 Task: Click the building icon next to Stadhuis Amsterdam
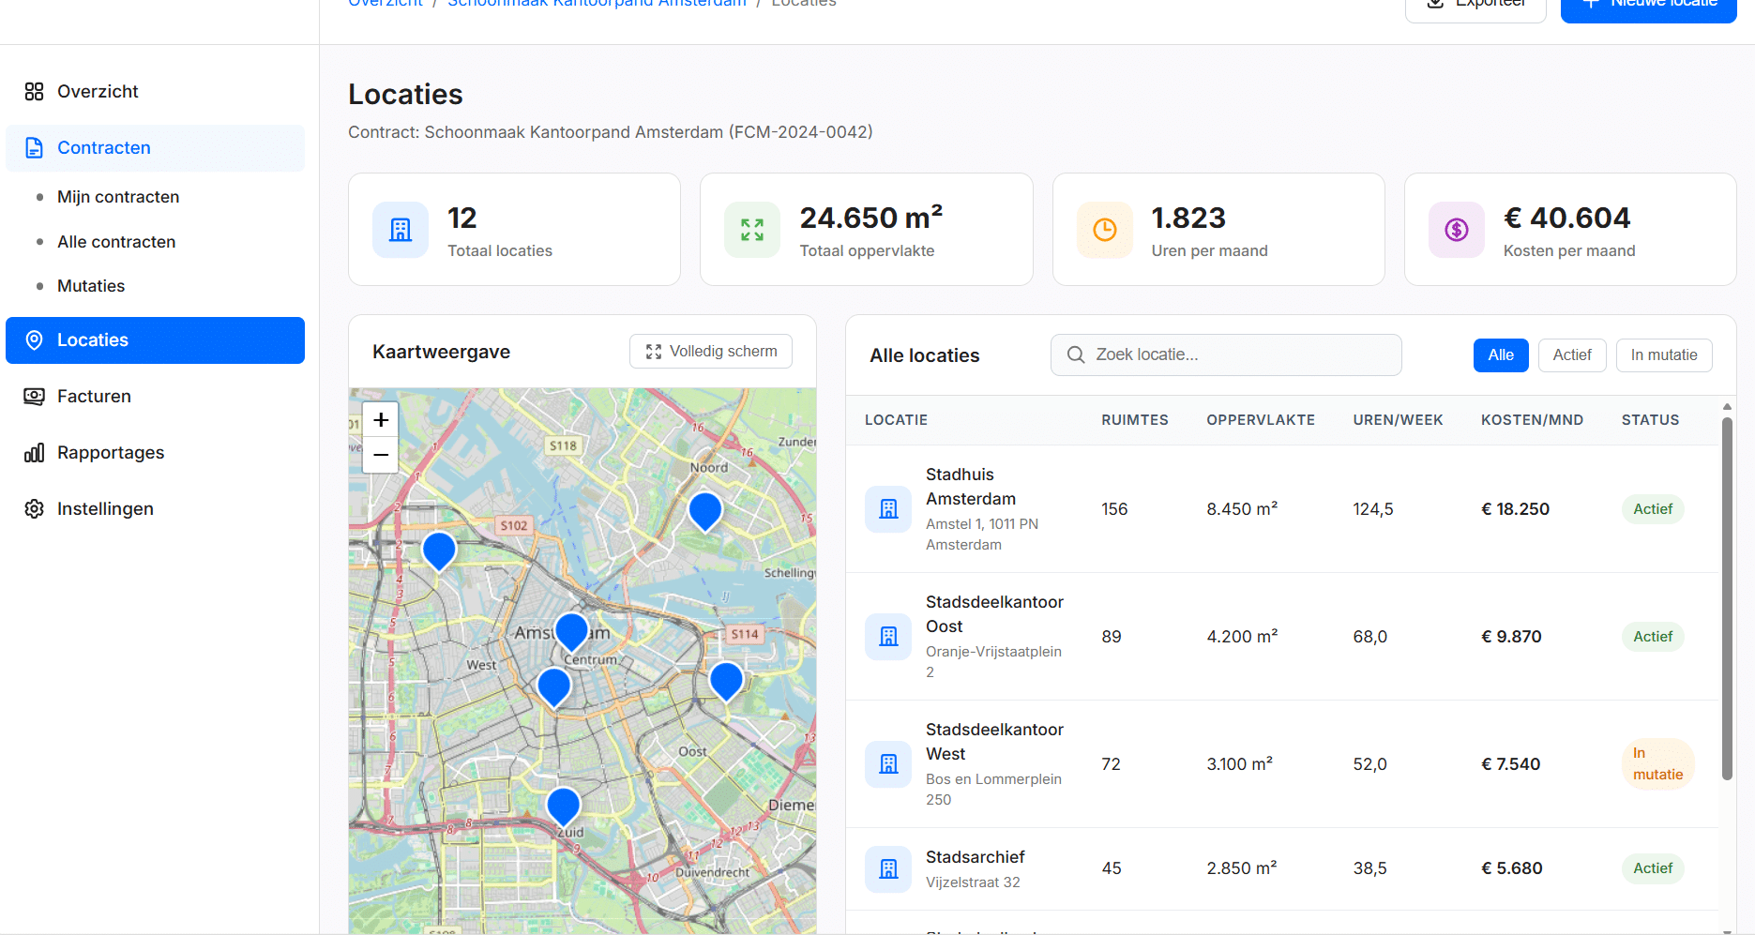887,508
